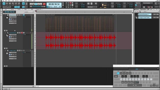Open the Insert menu

(x=13, y=1)
